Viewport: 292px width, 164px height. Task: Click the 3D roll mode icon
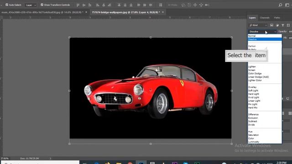pyautogui.click(x=189, y=5)
